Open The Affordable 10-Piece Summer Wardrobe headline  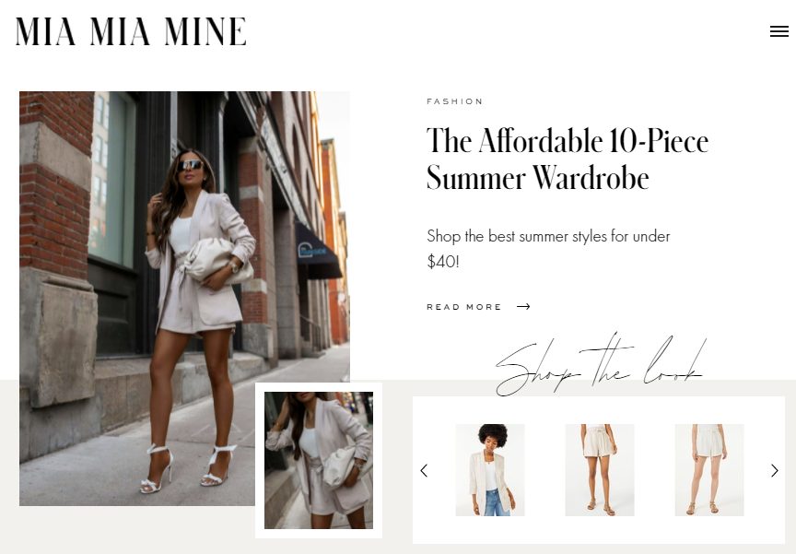(x=567, y=159)
